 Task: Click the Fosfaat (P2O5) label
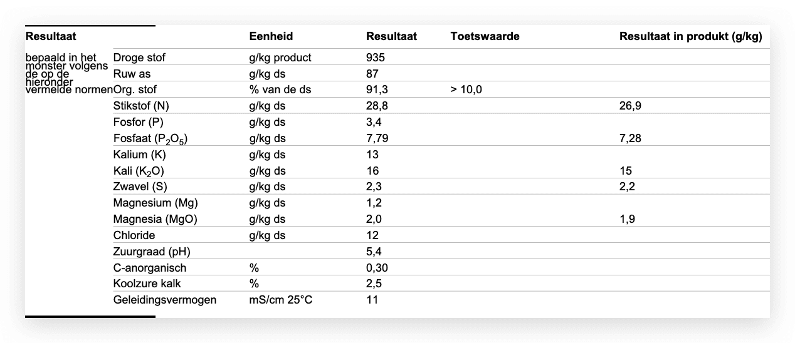tap(150, 138)
